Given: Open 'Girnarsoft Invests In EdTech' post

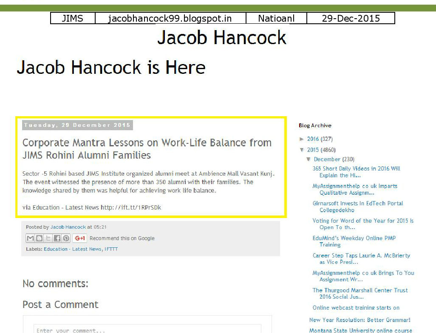Looking at the screenshot, I should pos(358,204).
